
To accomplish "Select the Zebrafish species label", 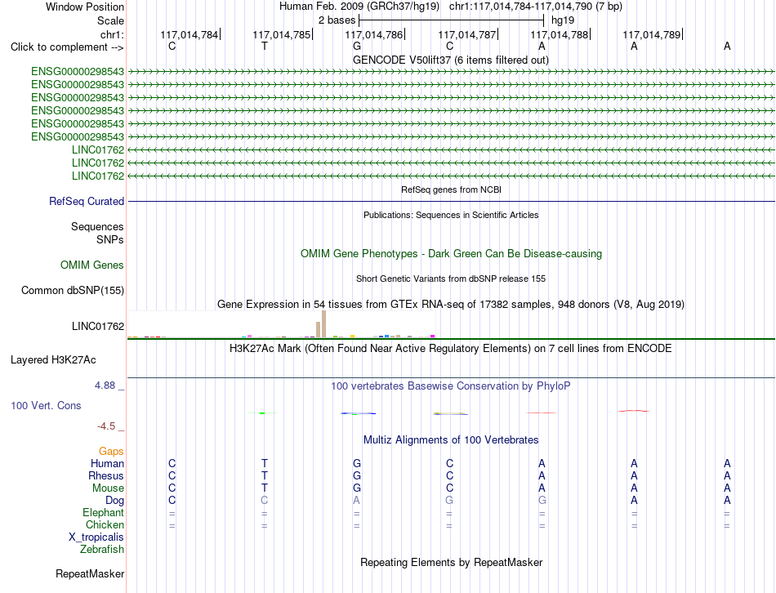I will pos(102,550).
